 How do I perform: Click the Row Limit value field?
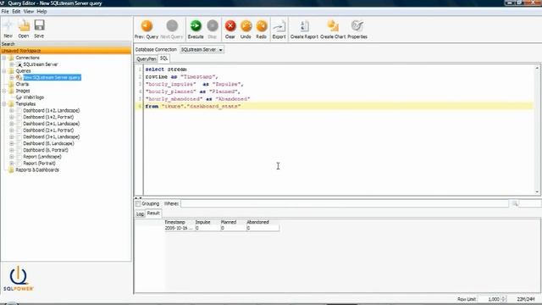point(490,299)
